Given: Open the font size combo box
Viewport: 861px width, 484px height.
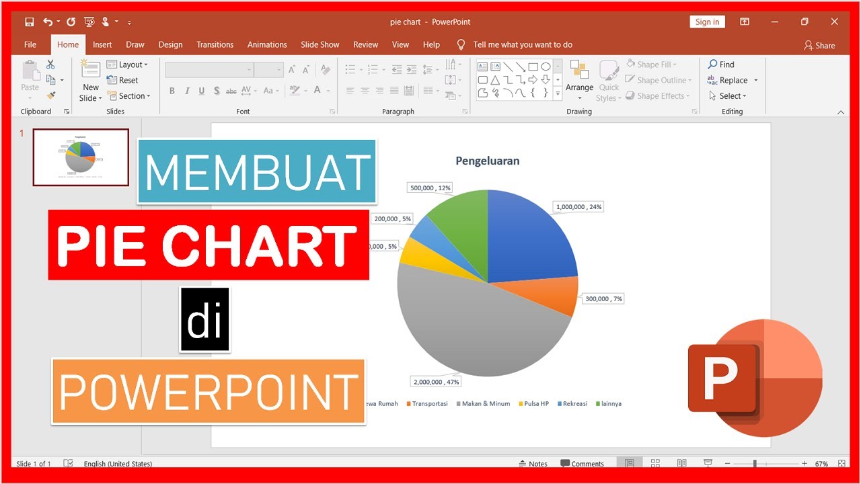Looking at the screenshot, I should click(x=269, y=70).
